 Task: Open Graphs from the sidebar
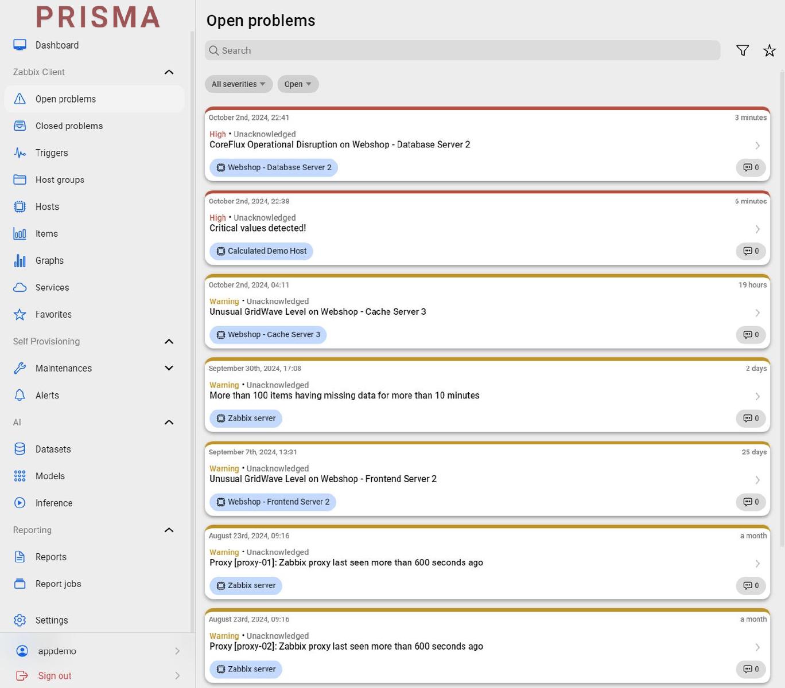[x=49, y=260]
